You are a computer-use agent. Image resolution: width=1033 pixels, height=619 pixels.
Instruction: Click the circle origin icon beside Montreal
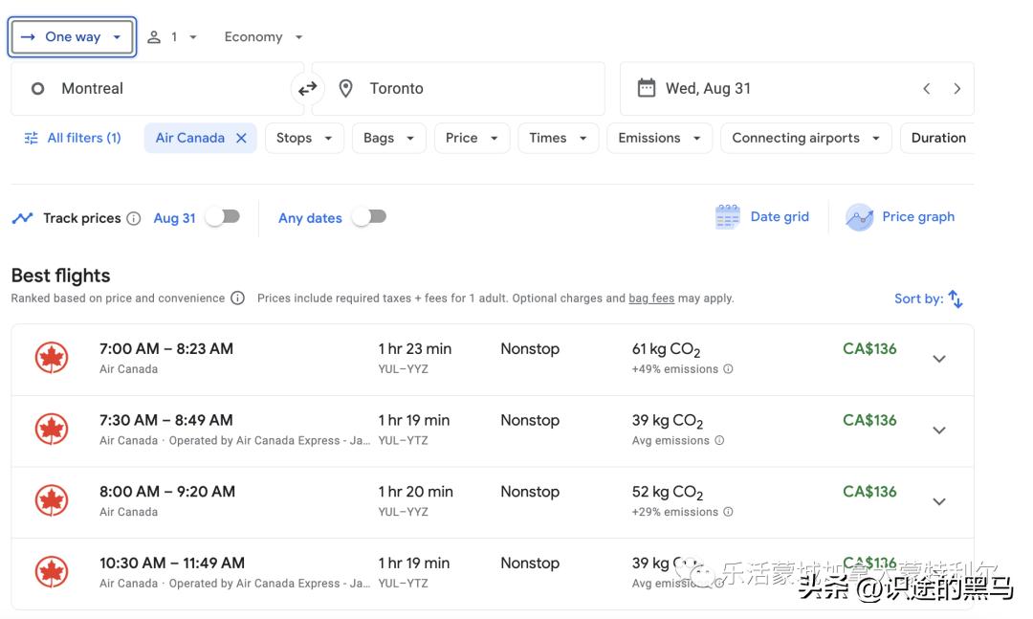37,88
